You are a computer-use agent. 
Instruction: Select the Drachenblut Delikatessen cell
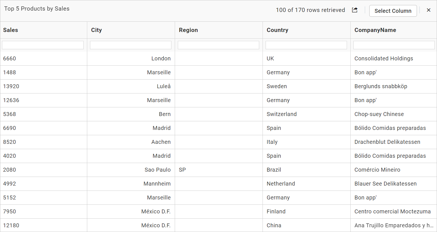(387, 142)
